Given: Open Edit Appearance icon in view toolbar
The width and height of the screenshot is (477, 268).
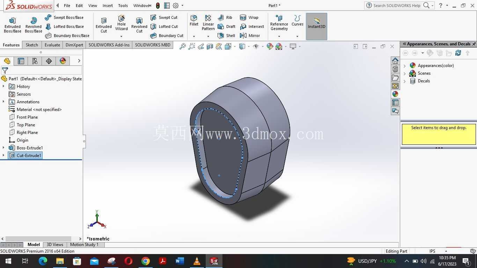Looking at the screenshot, I should click(270, 46).
